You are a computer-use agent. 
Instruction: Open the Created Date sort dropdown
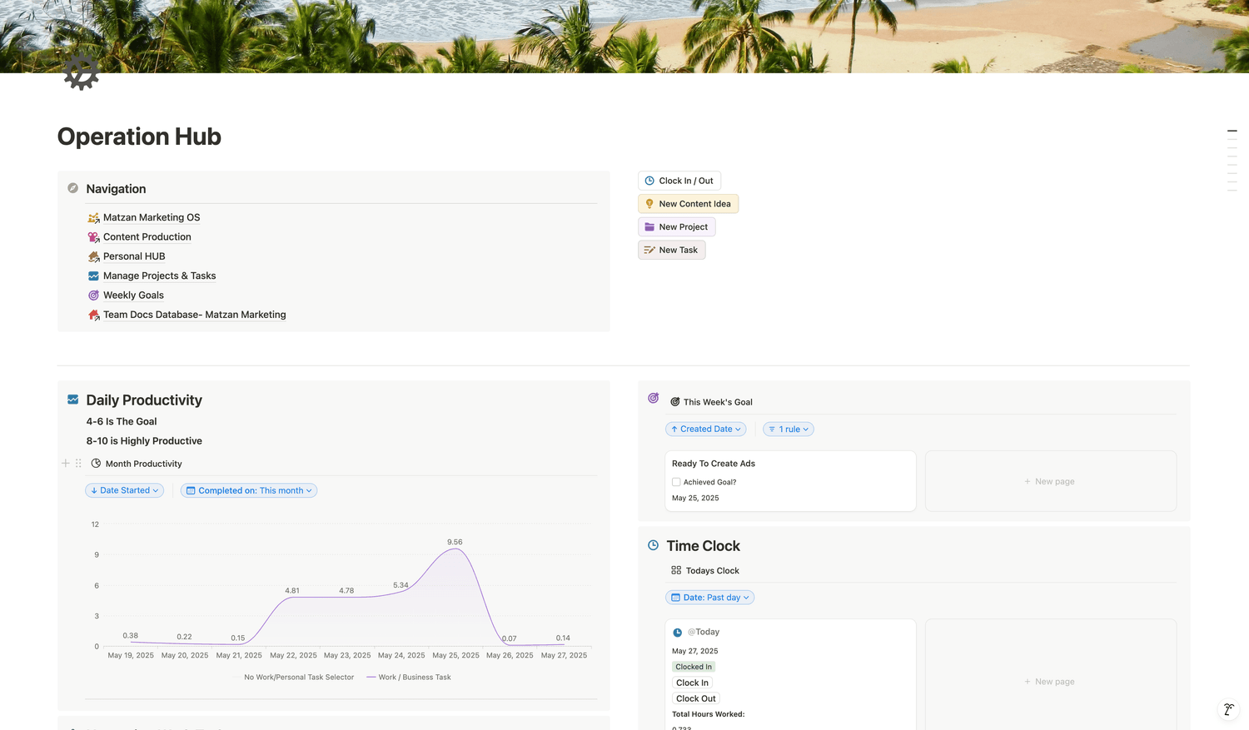point(705,430)
